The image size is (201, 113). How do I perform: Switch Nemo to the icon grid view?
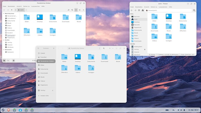[x=76, y=10]
